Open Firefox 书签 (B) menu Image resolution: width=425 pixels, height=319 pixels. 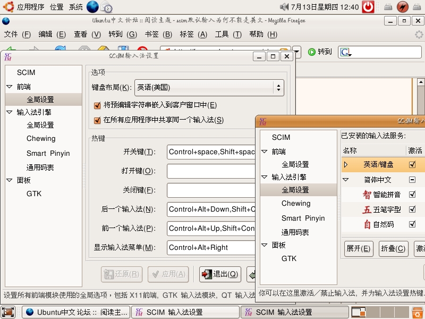pyautogui.click(x=158, y=35)
